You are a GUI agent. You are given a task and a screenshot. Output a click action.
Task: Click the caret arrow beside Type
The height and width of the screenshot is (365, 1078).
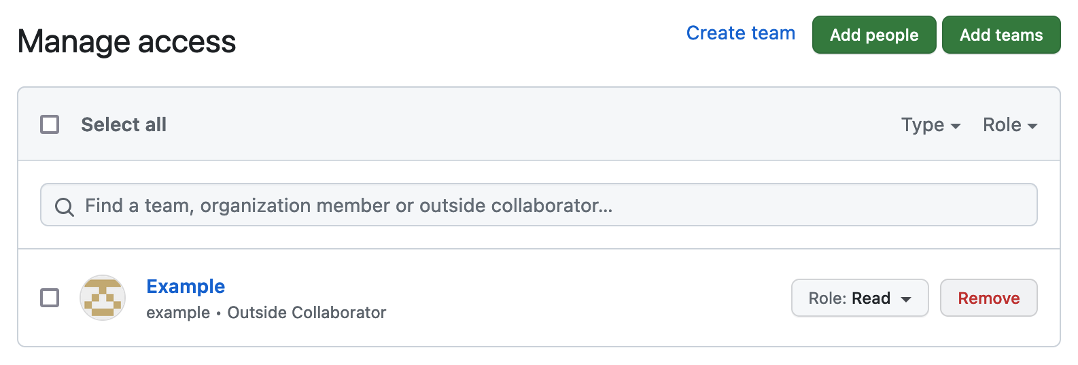(x=956, y=126)
